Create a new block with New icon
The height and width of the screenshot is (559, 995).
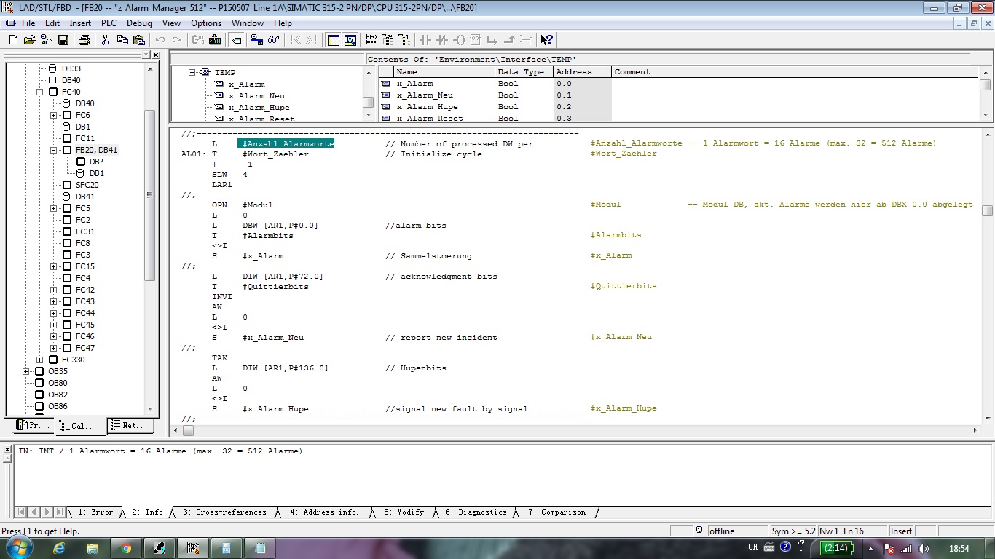tap(13, 40)
